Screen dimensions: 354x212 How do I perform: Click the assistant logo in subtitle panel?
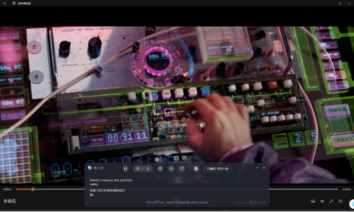[90, 168]
